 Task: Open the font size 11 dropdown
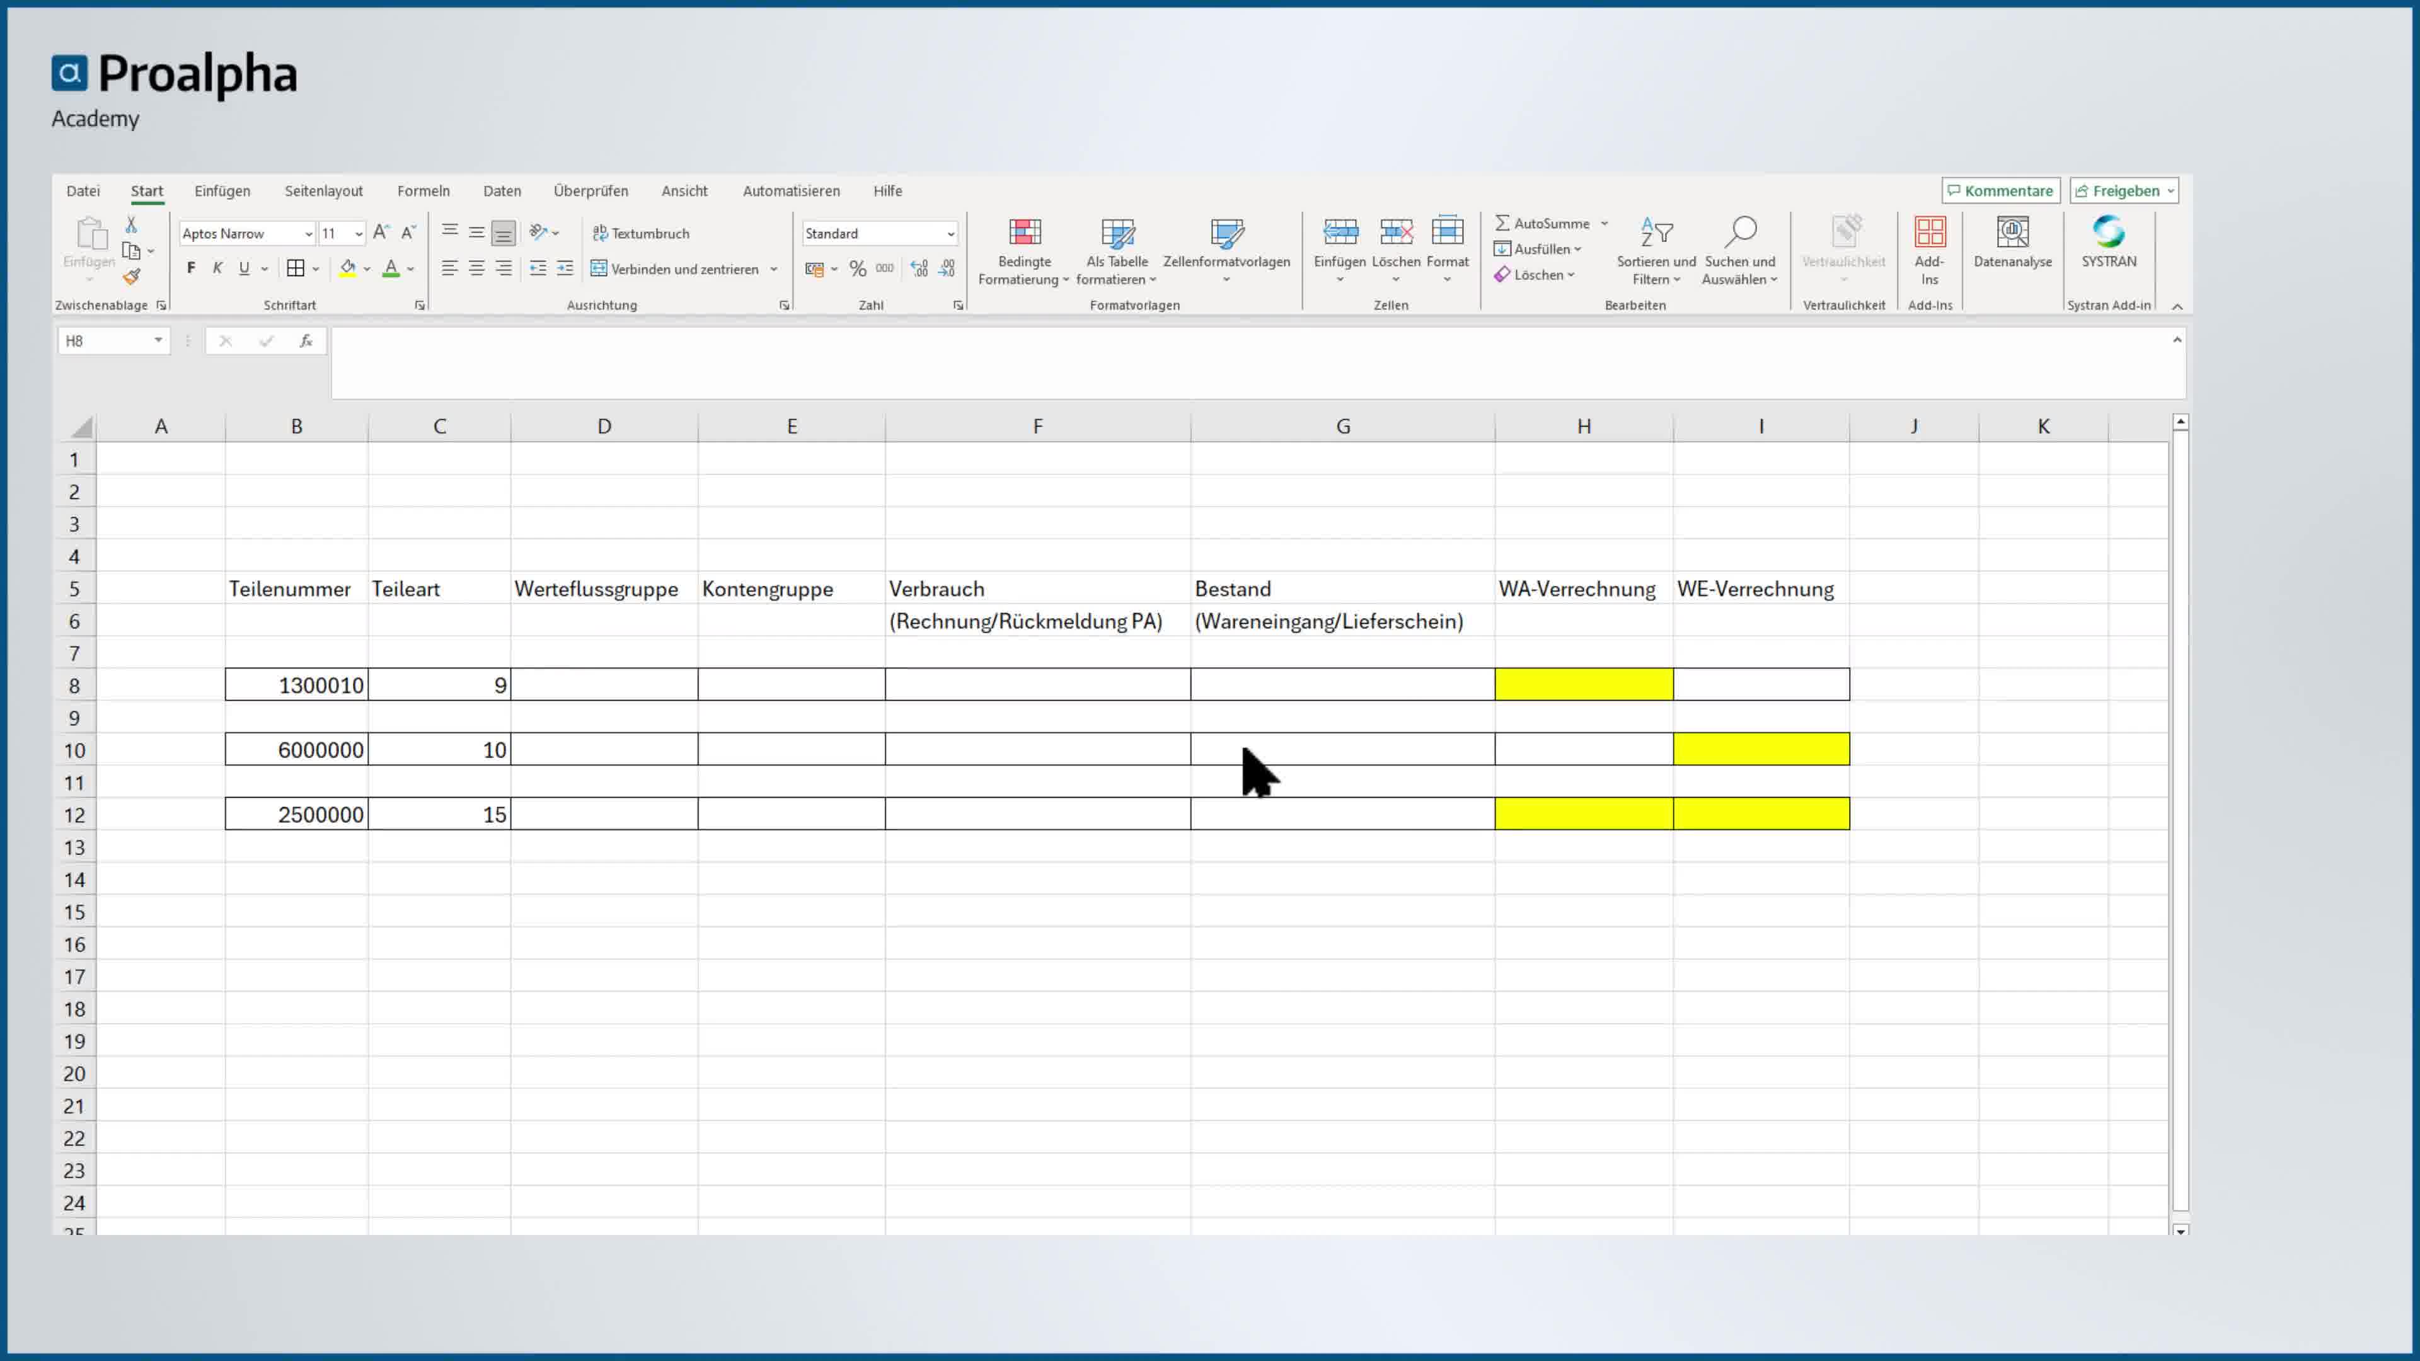click(359, 234)
